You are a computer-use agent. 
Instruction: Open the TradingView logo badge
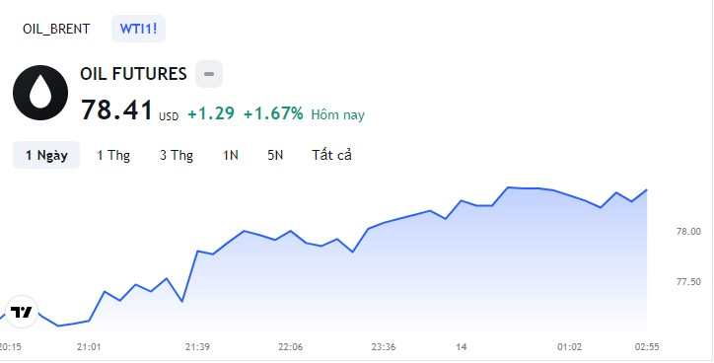[21, 312]
